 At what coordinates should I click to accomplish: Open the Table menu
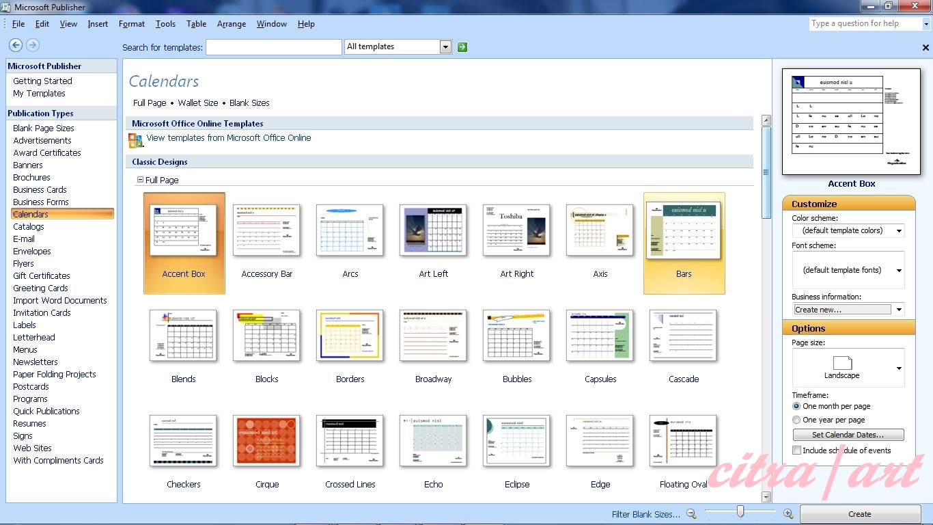click(196, 24)
